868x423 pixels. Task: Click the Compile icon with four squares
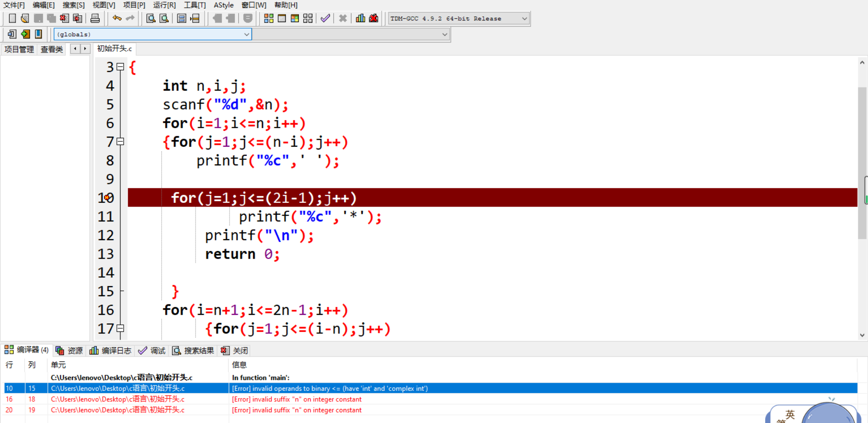(269, 19)
